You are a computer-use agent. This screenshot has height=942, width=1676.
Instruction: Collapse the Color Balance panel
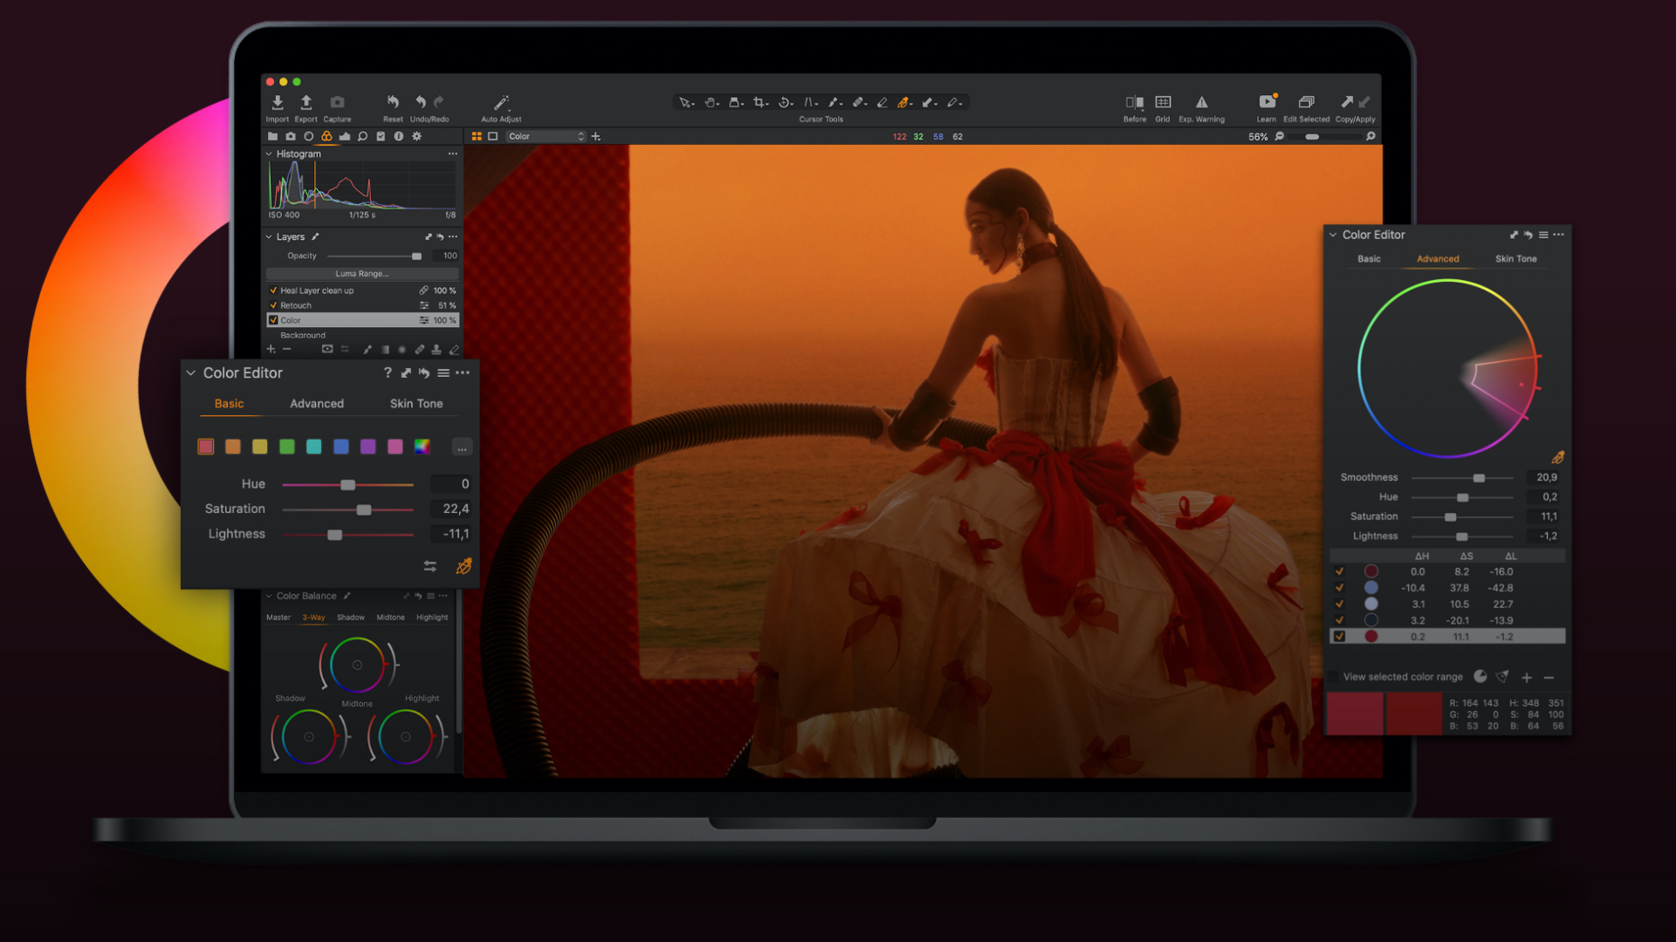click(x=269, y=596)
